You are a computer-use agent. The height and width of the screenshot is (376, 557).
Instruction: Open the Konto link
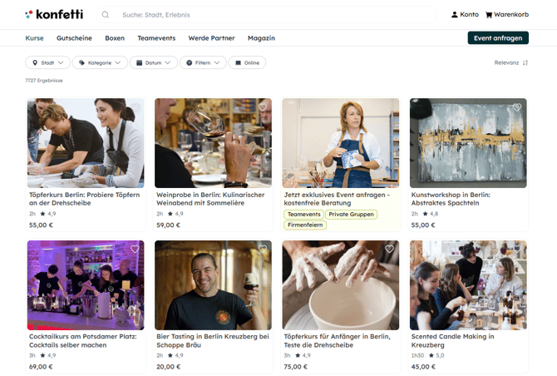(x=465, y=15)
